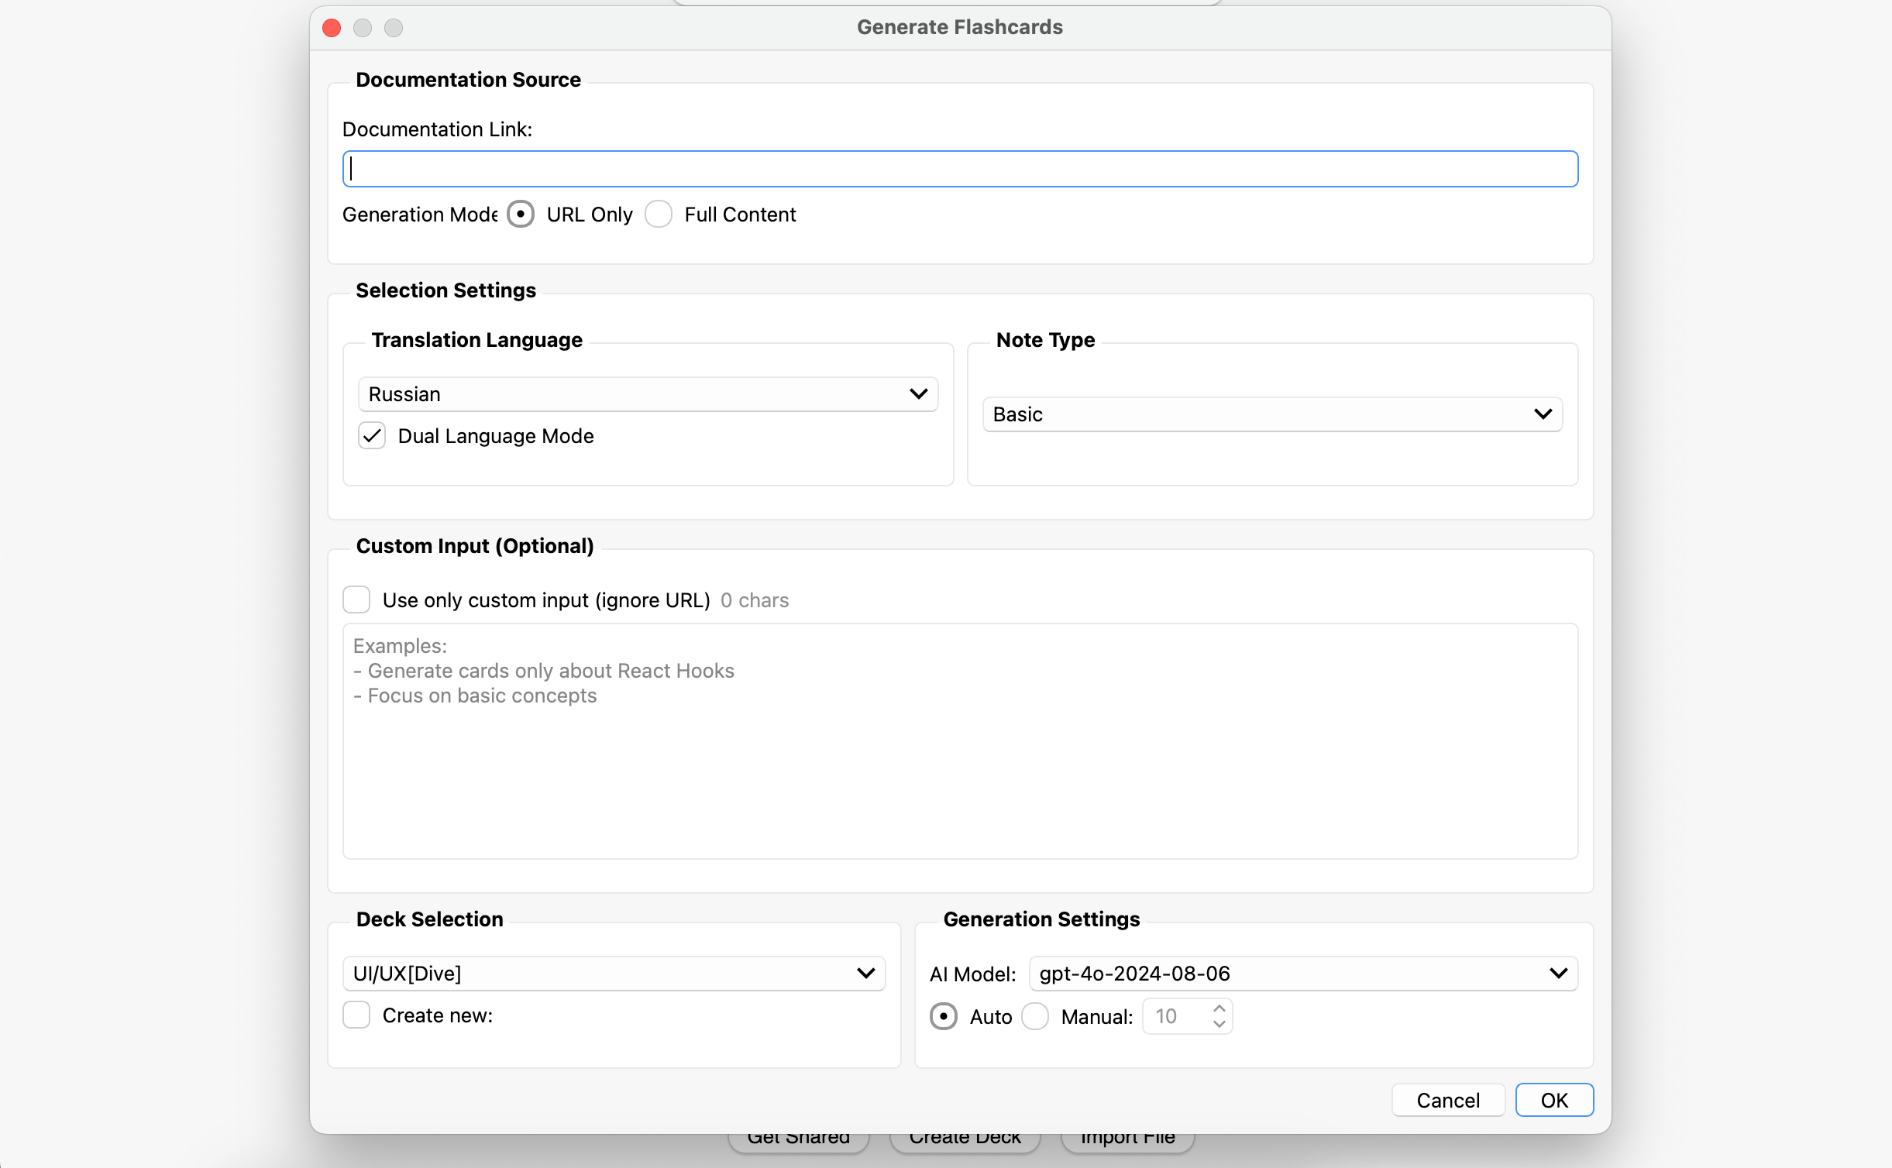Enable Use only custom input checkbox

point(356,599)
